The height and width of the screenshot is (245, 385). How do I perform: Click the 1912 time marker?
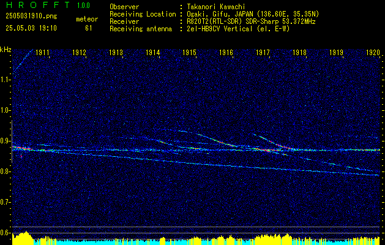tap(79, 52)
